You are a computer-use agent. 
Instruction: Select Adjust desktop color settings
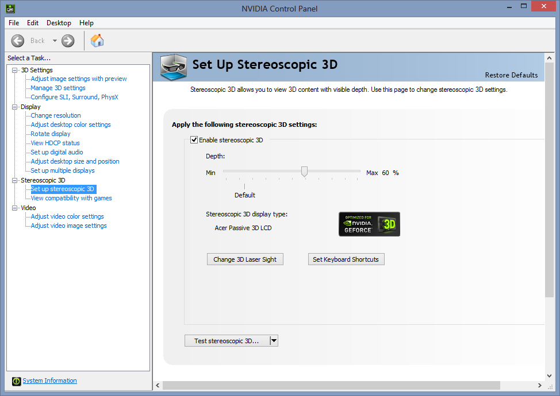71,125
